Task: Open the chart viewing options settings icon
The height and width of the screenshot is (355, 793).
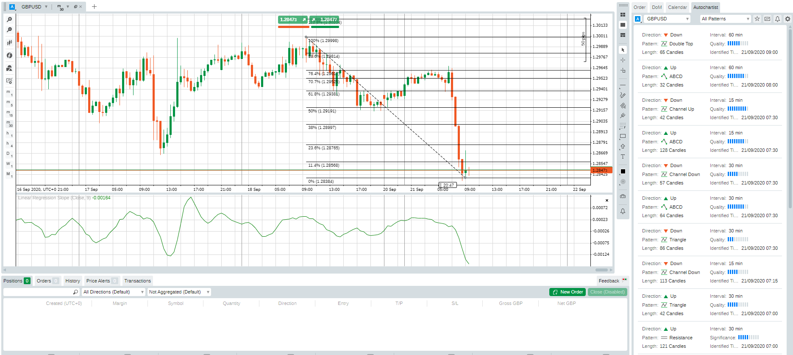Action: pyautogui.click(x=9, y=81)
